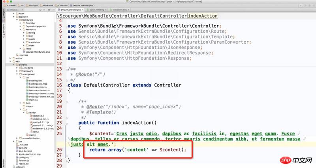Open app_dev.php file
Viewport: 316px width, 168px height.
24,151
